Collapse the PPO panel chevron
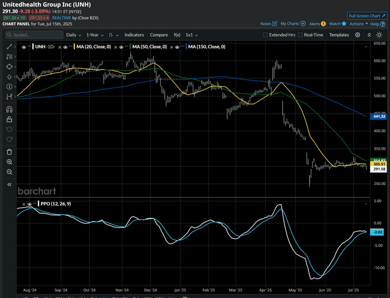The image size is (390, 298). tap(366, 204)
